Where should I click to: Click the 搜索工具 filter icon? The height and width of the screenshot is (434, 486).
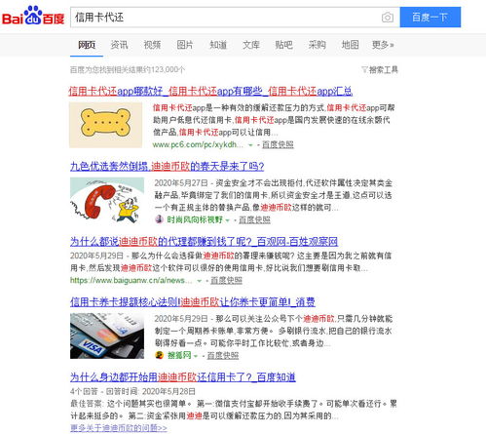[364, 69]
